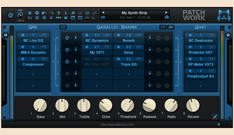Click the show-windows icon in lower toolbar
Viewport: 234px width, 135px height.
click(73, 18)
